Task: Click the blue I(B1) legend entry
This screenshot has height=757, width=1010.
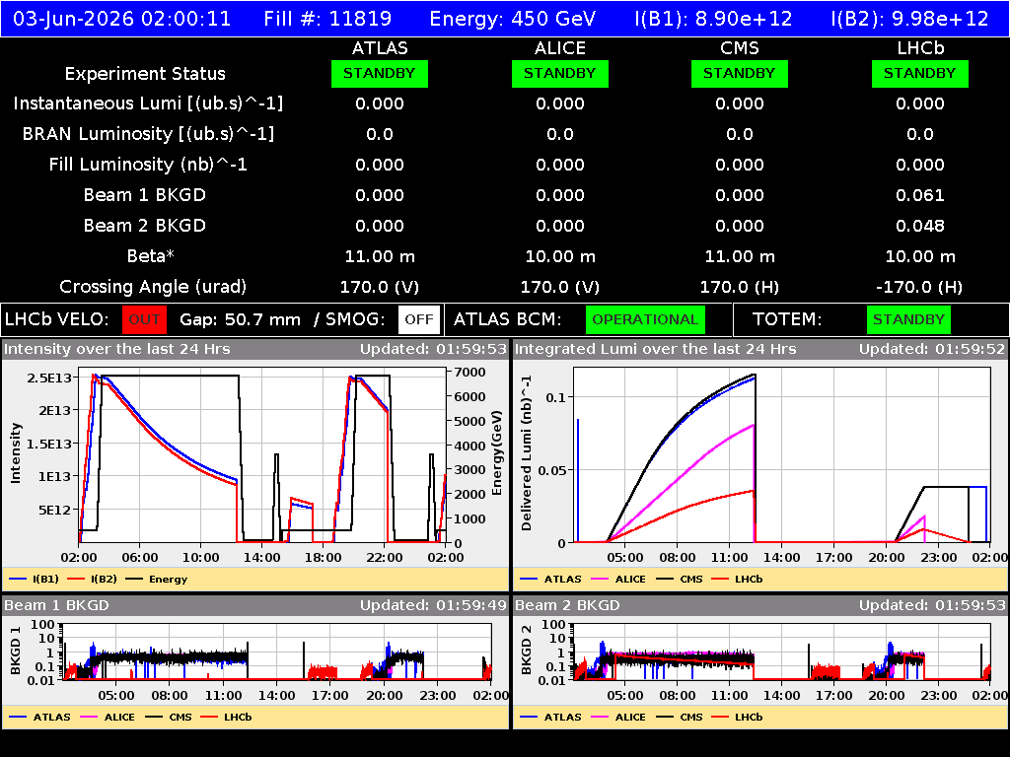Action: tap(35, 580)
